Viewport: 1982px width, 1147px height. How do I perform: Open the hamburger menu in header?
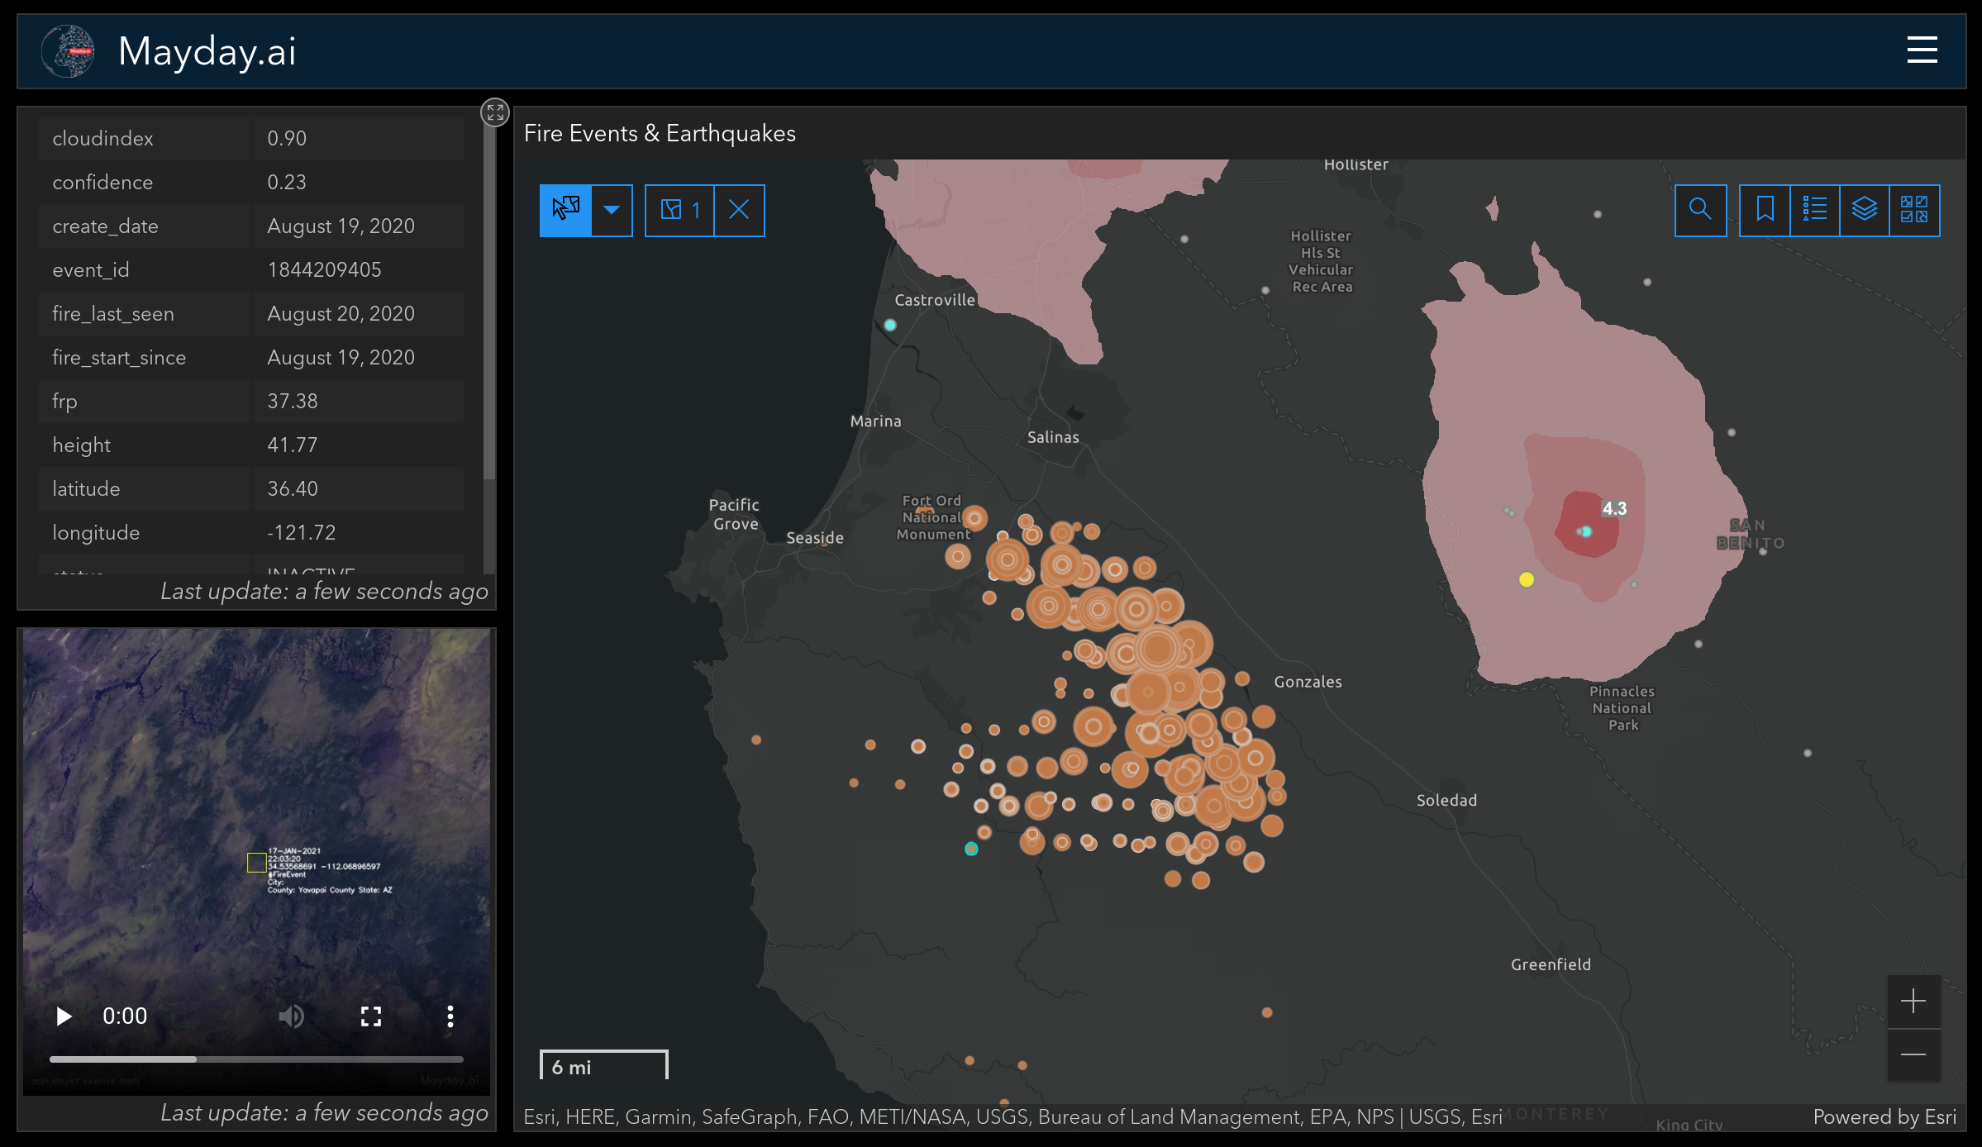pyautogui.click(x=1922, y=50)
